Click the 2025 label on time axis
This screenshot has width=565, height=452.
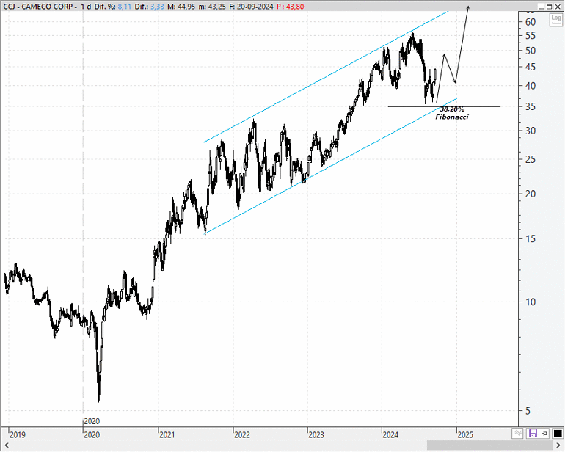click(x=465, y=434)
